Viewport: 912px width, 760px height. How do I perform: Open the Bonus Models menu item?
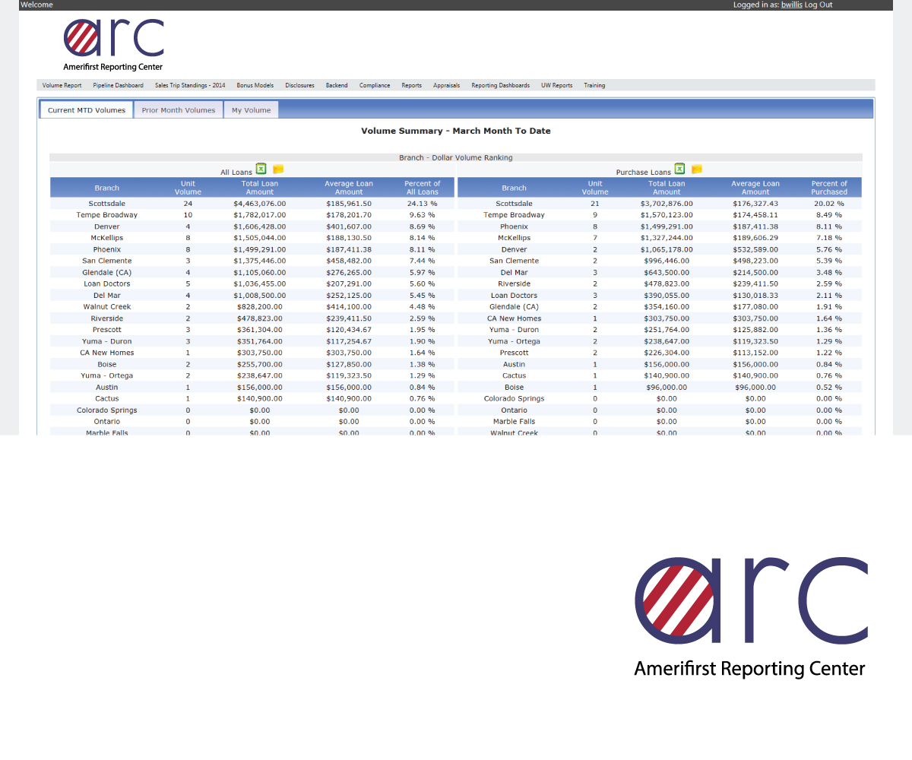(x=255, y=85)
